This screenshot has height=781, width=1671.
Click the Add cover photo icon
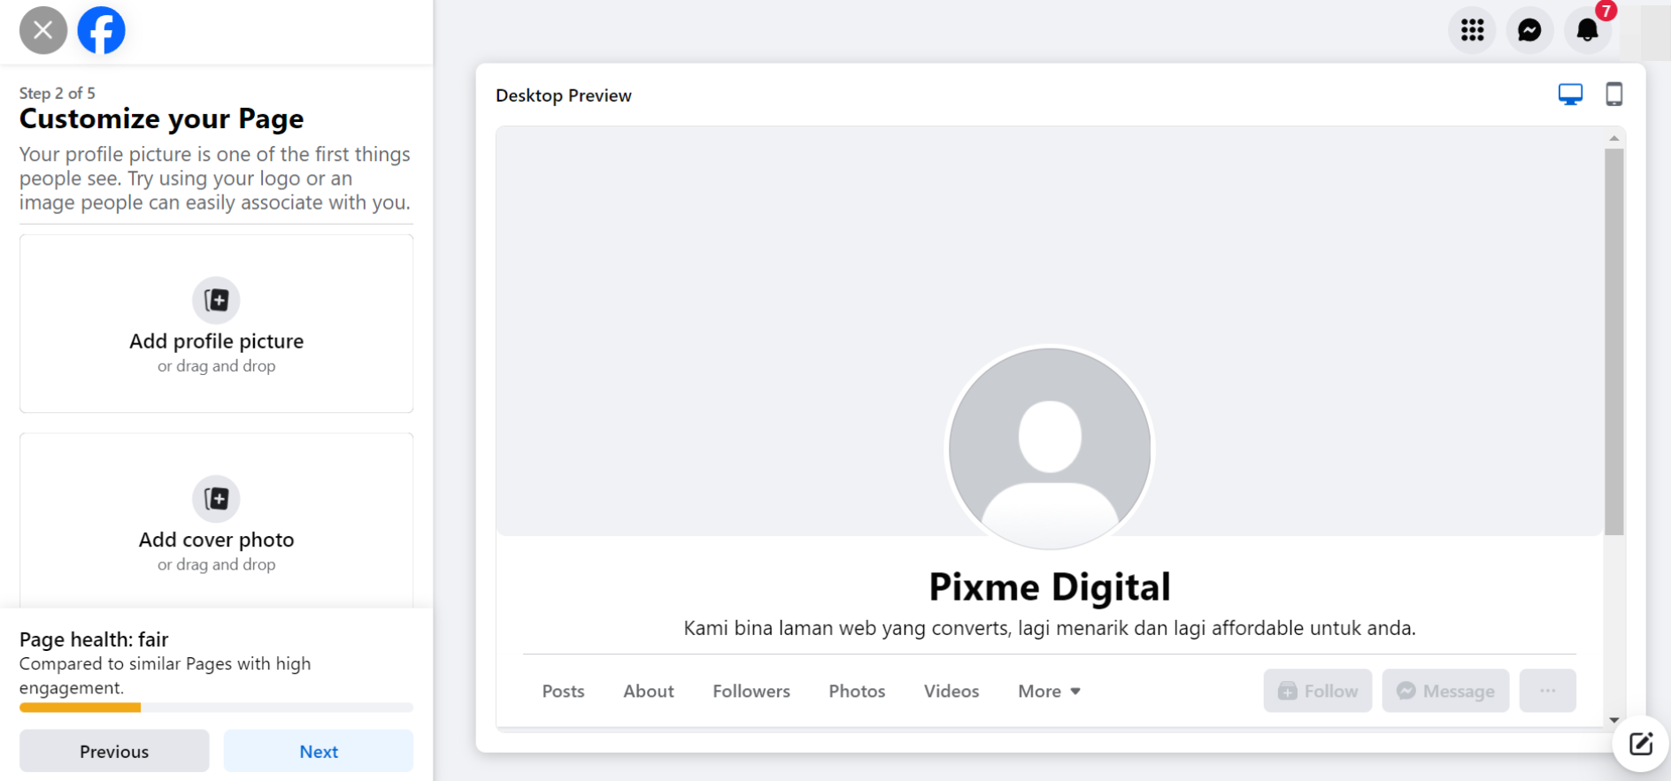[x=216, y=499]
